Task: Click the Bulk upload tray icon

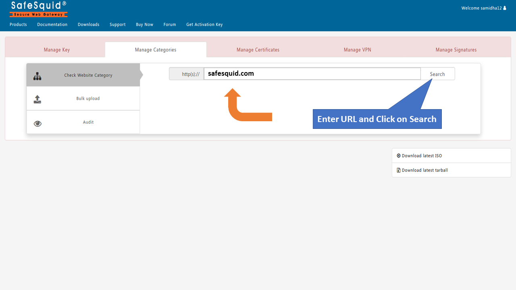Action: [x=37, y=99]
